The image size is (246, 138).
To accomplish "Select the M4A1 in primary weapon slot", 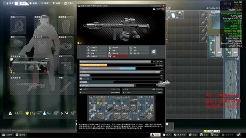I will tap(30, 66).
